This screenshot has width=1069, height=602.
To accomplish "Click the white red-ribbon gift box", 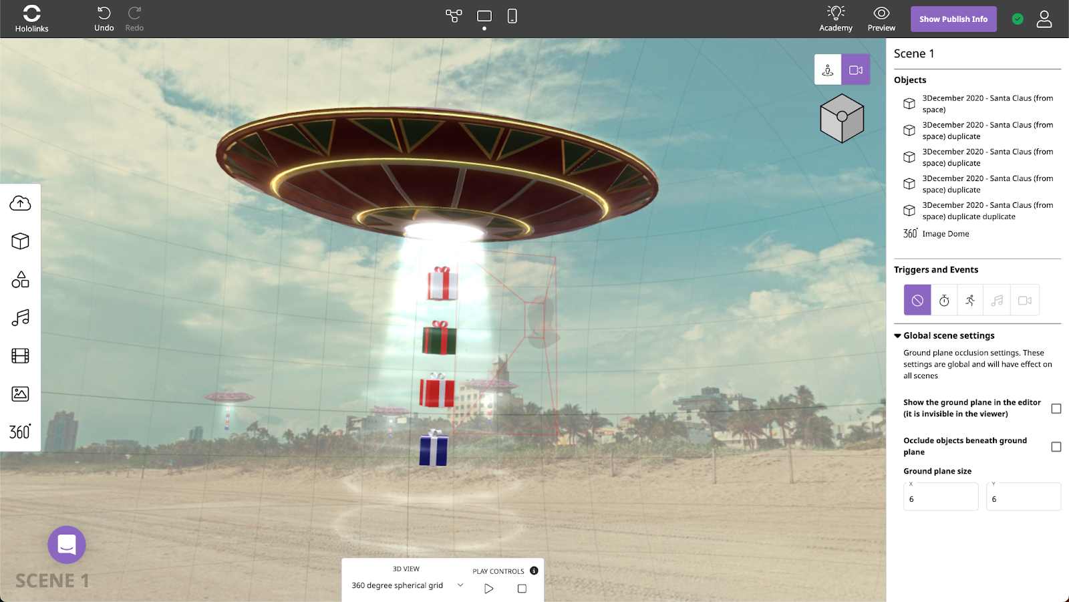I will (x=442, y=283).
